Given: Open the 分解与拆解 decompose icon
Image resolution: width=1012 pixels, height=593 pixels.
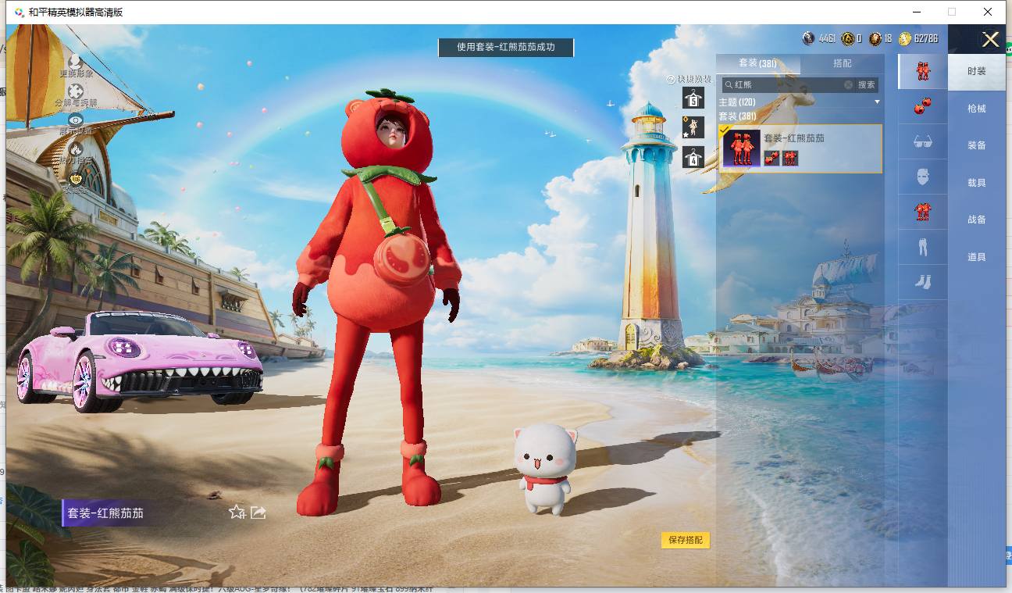Looking at the screenshot, I should [x=76, y=91].
